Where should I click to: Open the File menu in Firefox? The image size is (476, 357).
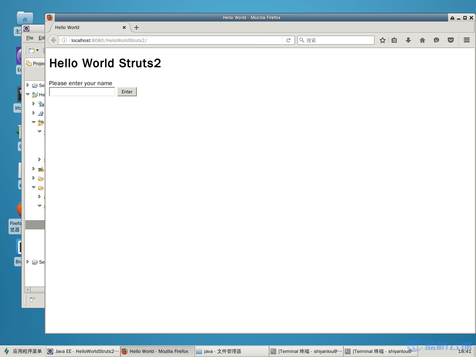(29, 38)
